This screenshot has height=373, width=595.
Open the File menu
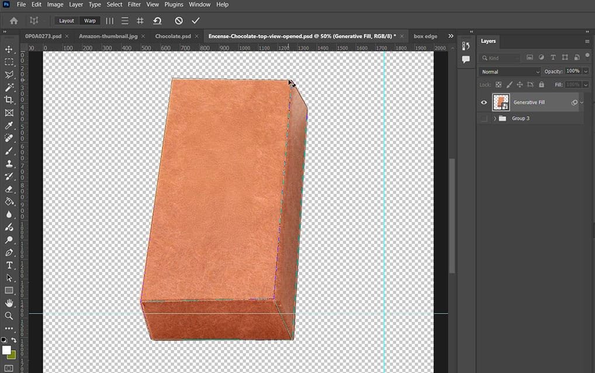click(x=21, y=5)
